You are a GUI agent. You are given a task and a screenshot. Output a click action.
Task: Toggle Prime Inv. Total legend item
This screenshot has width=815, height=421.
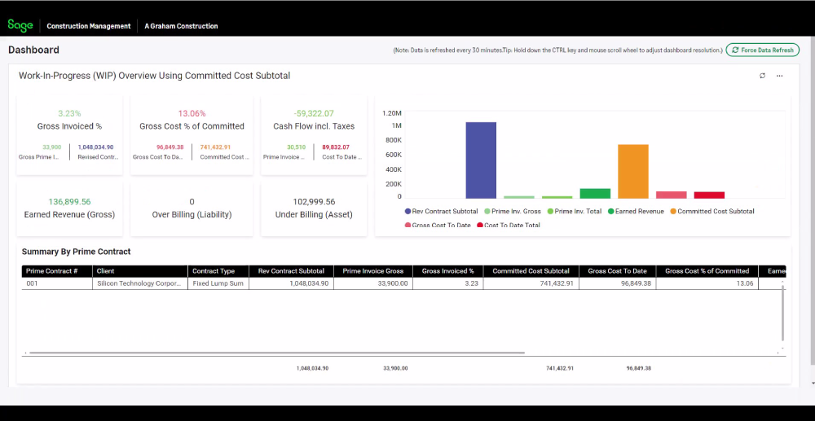point(575,211)
